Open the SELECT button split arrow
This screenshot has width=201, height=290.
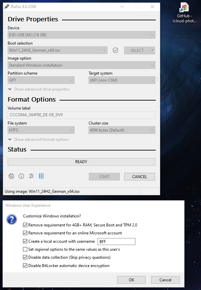click(x=152, y=51)
